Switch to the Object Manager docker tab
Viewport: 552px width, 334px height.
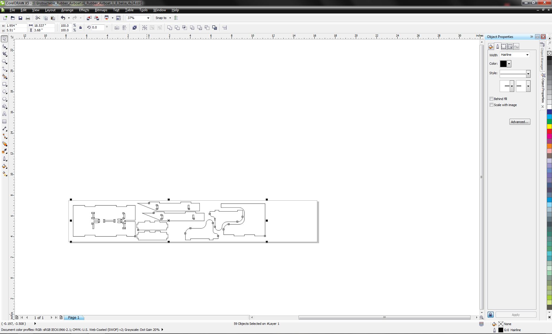pos(543,57)
